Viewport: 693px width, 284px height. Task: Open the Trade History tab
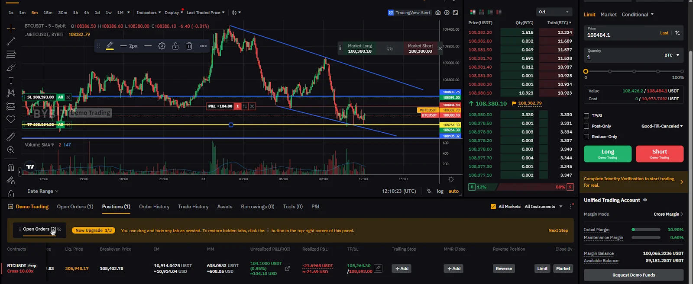click(193, 207)
